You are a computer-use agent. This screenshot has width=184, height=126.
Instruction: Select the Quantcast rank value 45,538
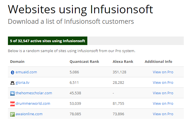[x=75, y=93]
